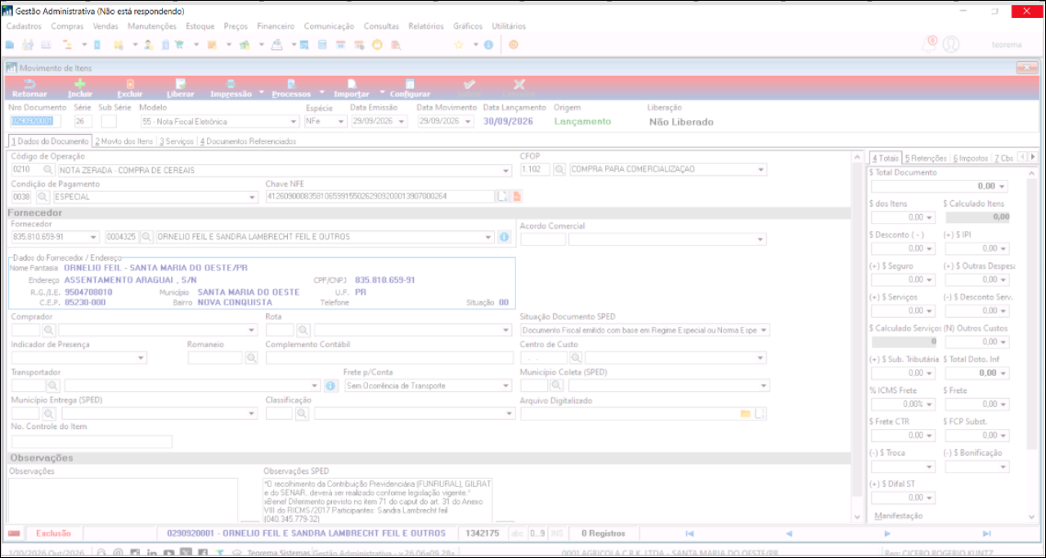Viewport: 1046px width, 558px height.
Task: Click the $ Total Documento value field
Action: point(940,186)
